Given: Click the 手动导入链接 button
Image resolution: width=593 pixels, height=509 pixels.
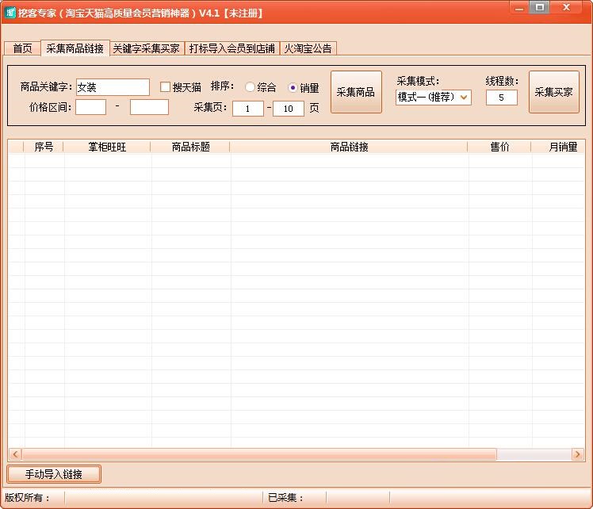Looking at the screenshot, I should point(54,474).
